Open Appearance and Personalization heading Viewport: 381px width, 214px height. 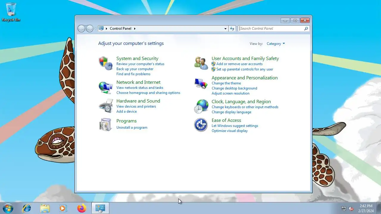pyautogui.click(x=245, y=78)
